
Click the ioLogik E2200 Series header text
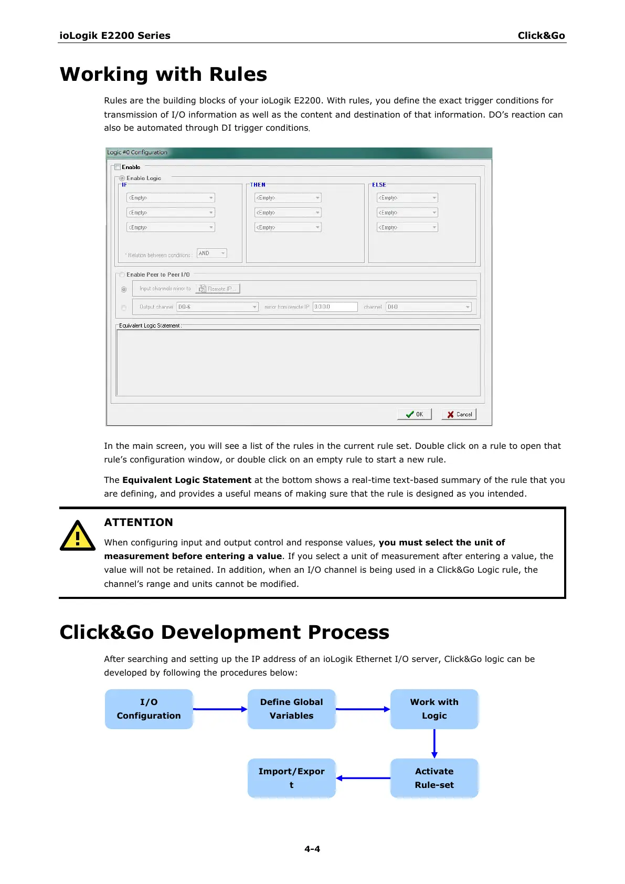tap(115, 36)
